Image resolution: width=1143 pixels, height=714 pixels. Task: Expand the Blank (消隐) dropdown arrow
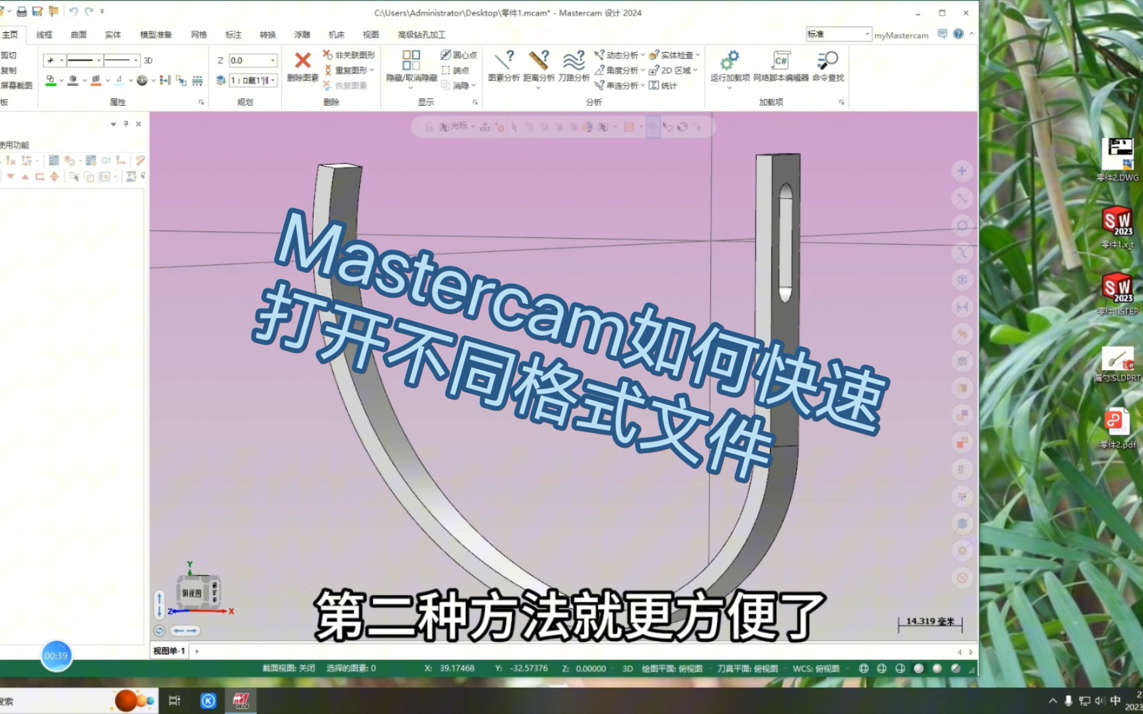click(474, 85)
